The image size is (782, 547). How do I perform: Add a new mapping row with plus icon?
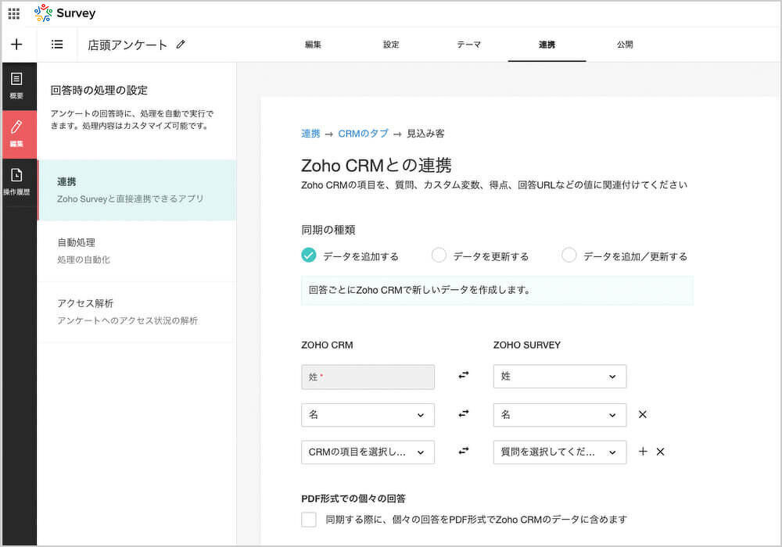tap(643, 452)
